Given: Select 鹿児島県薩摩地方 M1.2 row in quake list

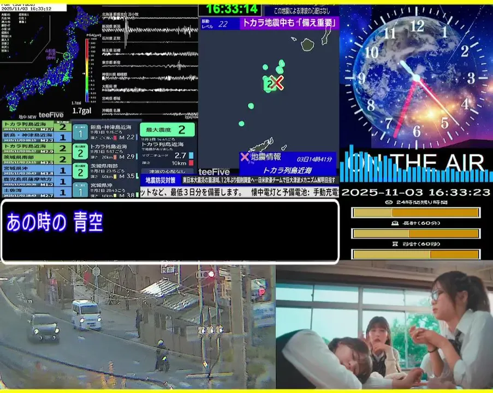Looking at the screenshot, I should point(37,181).
